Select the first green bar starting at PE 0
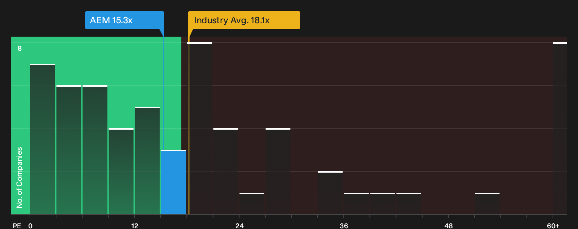This screenshot has width=578, height=229. pyautogui.click(x=43, y=139)
